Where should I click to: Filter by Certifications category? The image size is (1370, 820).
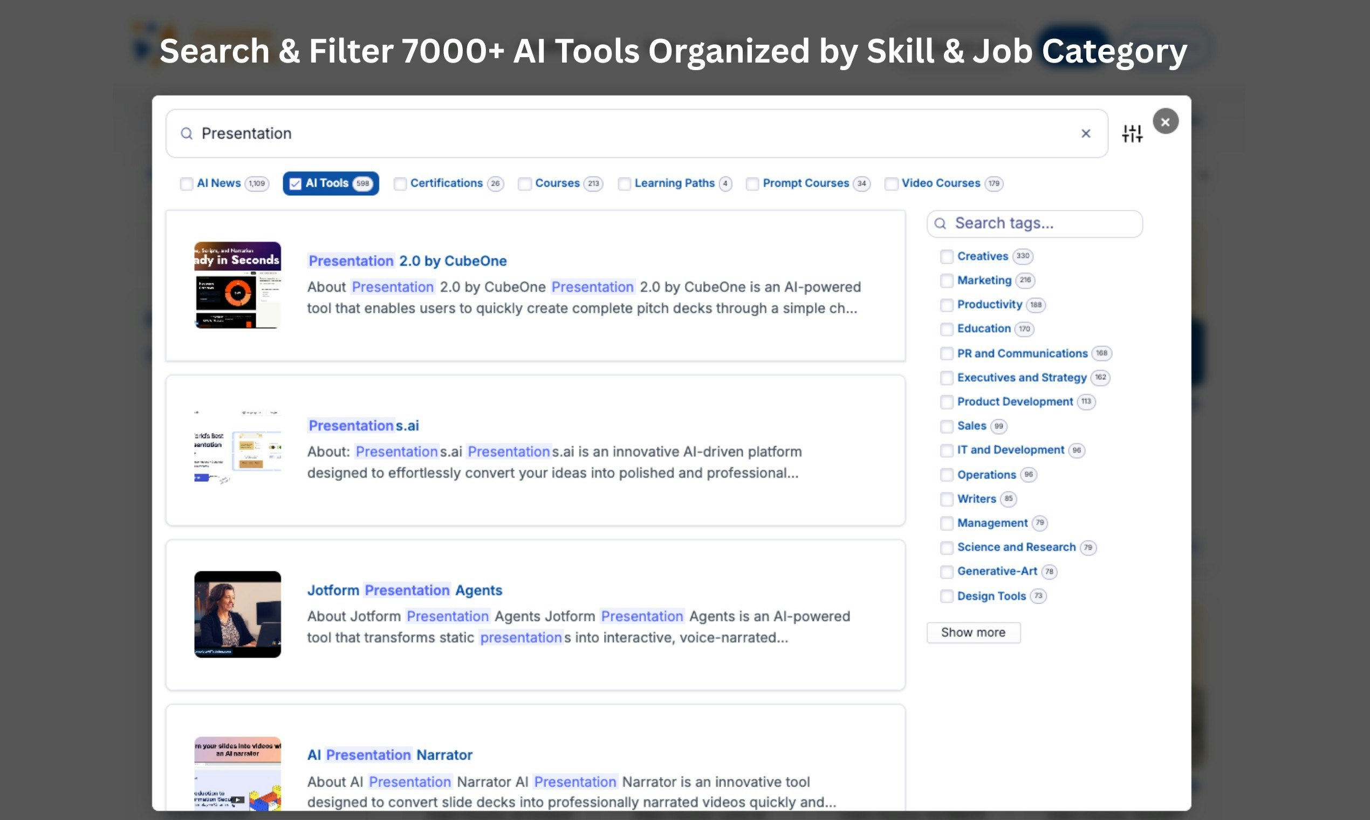[x=400, y=183]
